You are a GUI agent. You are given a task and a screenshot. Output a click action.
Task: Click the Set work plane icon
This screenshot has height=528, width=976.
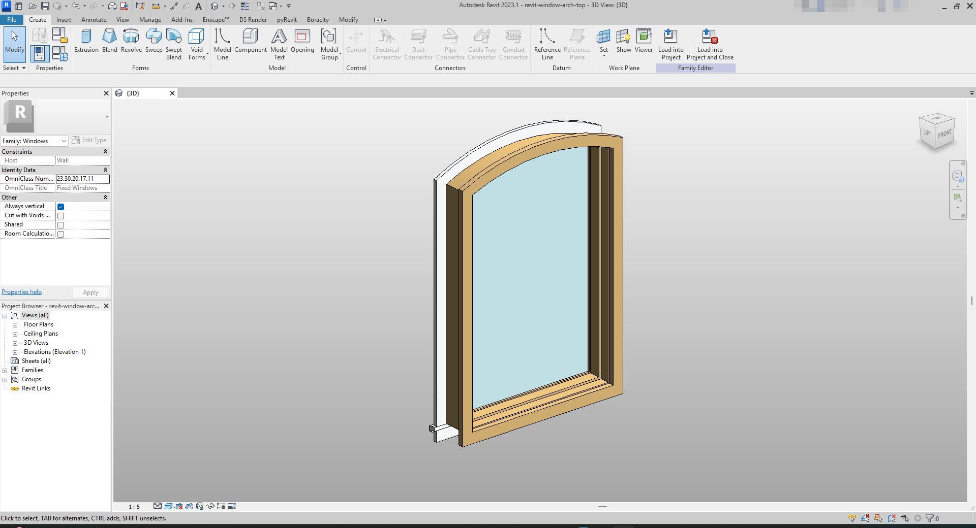[603, 38]
